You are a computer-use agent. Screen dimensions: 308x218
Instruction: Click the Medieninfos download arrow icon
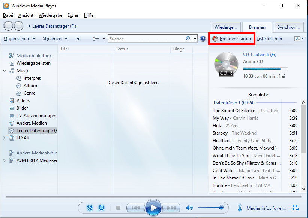coord(239,208)
